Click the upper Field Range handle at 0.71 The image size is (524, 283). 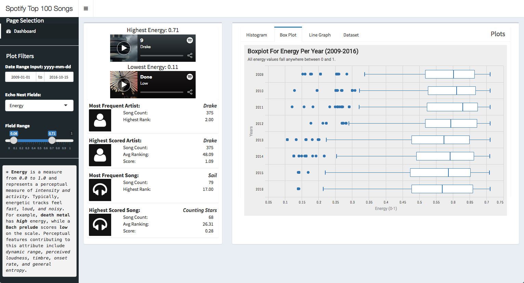52,140
